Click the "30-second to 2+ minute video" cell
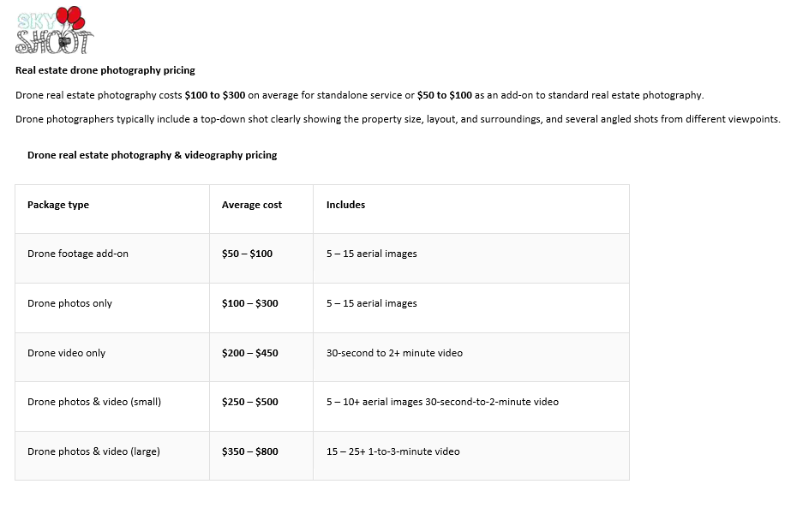The height and width of the screenshot is (514, 809). coord(394,353)
